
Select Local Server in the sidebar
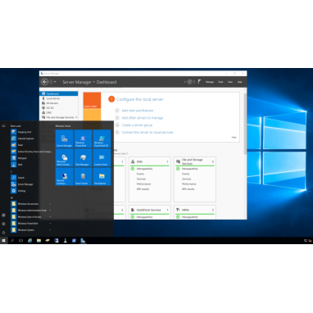coord(59,98)
